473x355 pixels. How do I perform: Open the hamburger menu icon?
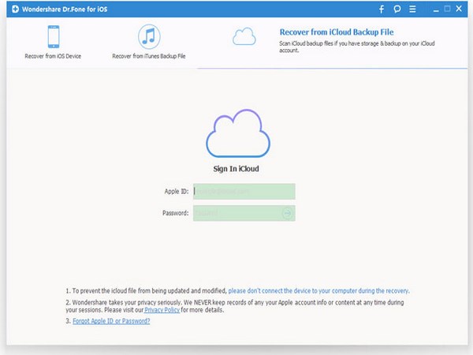[412, 9]
